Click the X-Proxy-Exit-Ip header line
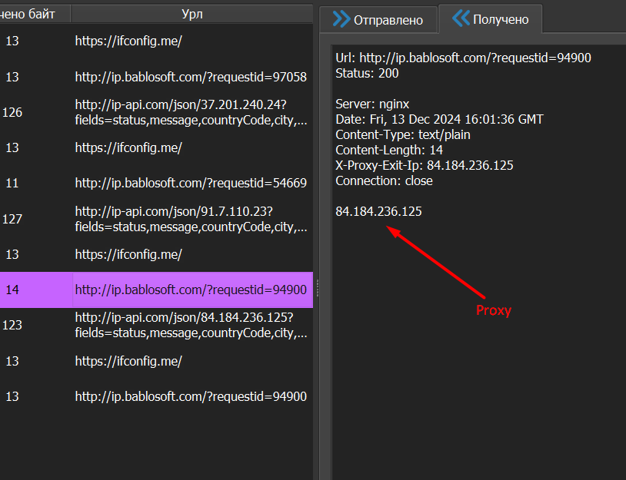The height and width of the screenshot is (480, 626). [424, 165]
